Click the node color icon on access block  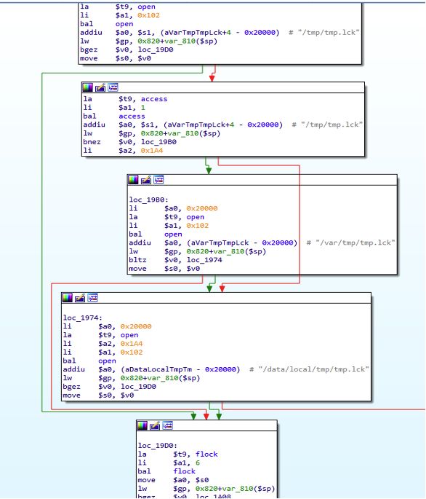tap(87, 87)
